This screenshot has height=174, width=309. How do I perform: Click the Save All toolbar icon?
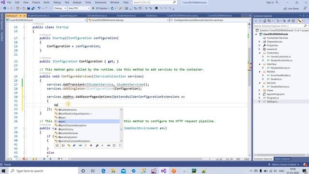pyautogui.click(x=33, y=8)
